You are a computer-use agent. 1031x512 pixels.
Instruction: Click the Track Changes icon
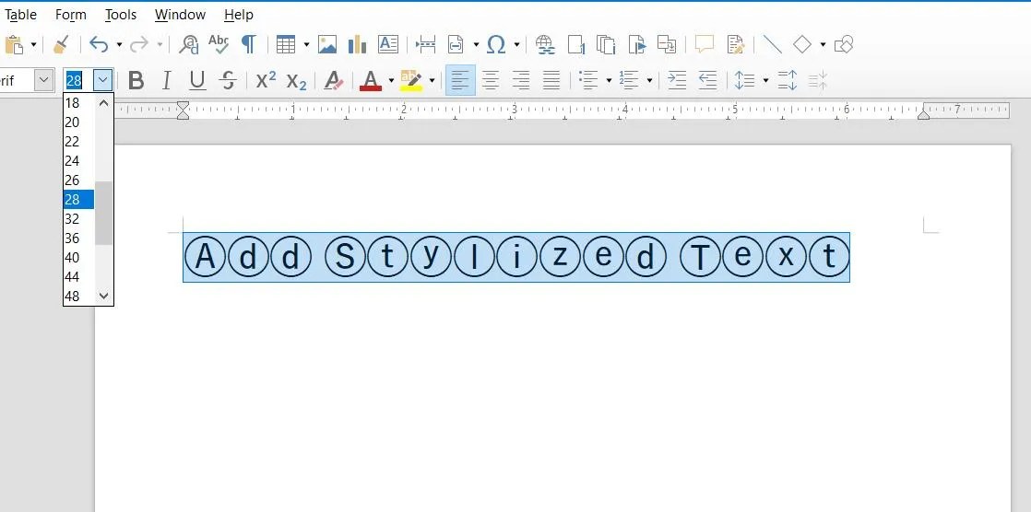735,44
